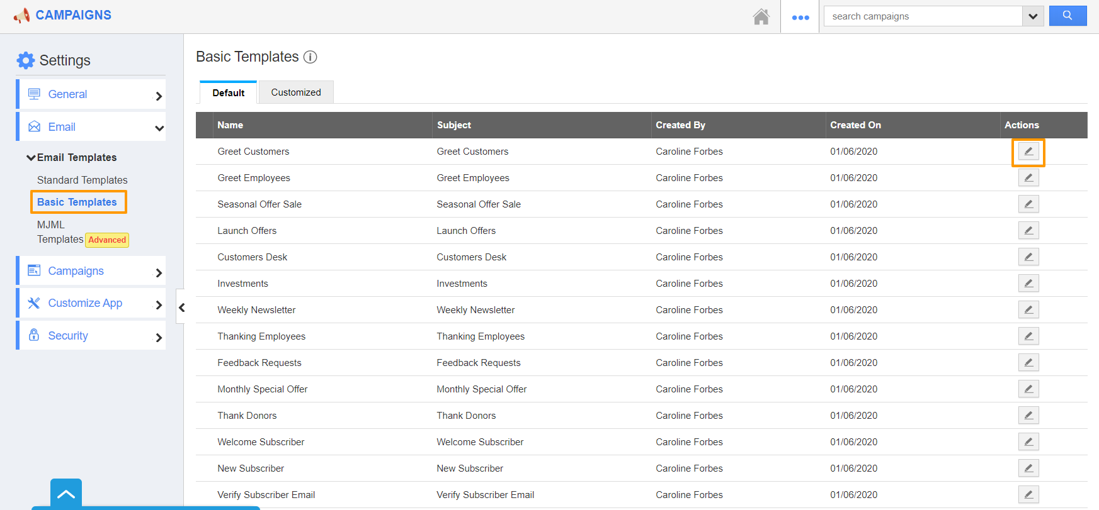Click the blue scroll-up arrow button
This screenshot has height=510, width=1099.
(66, 494)
